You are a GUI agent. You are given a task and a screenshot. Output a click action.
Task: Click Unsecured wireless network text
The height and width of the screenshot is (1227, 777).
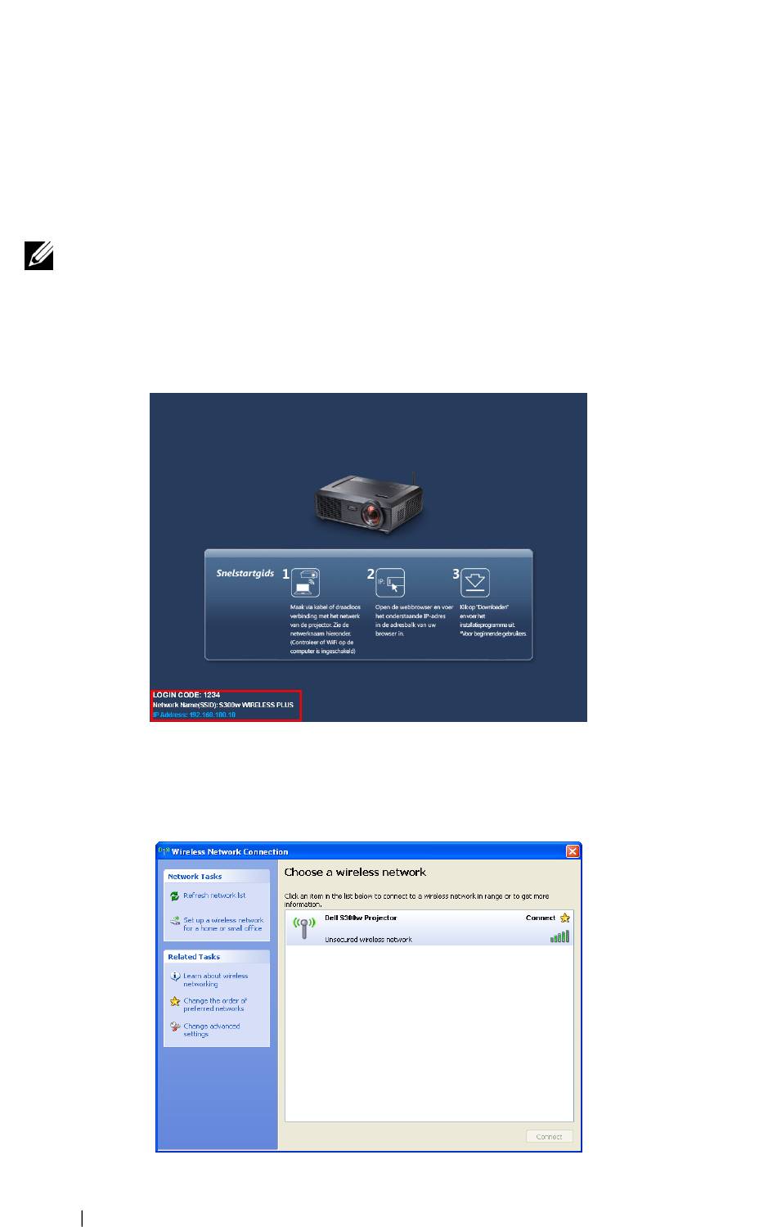click(x=368, y=940)
